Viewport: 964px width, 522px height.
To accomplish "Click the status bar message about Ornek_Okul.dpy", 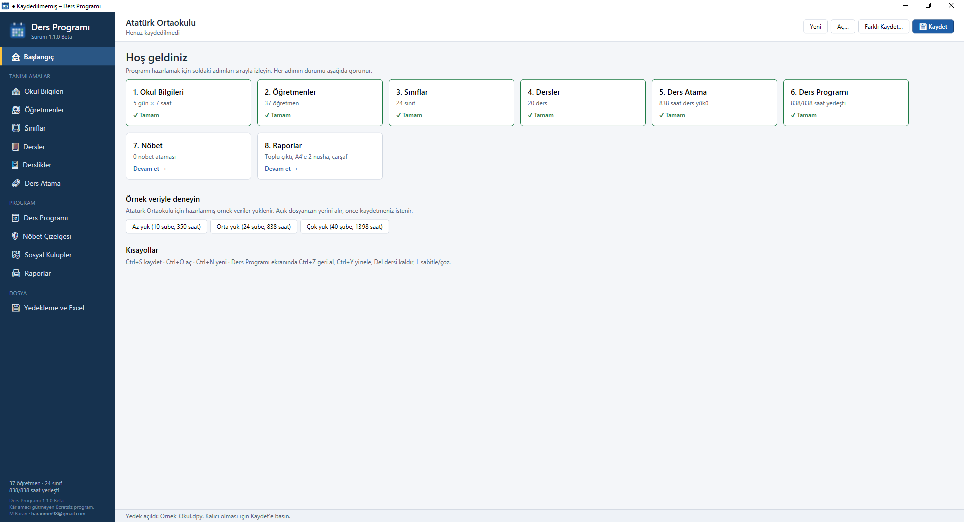I will click(x=208, y=516).
